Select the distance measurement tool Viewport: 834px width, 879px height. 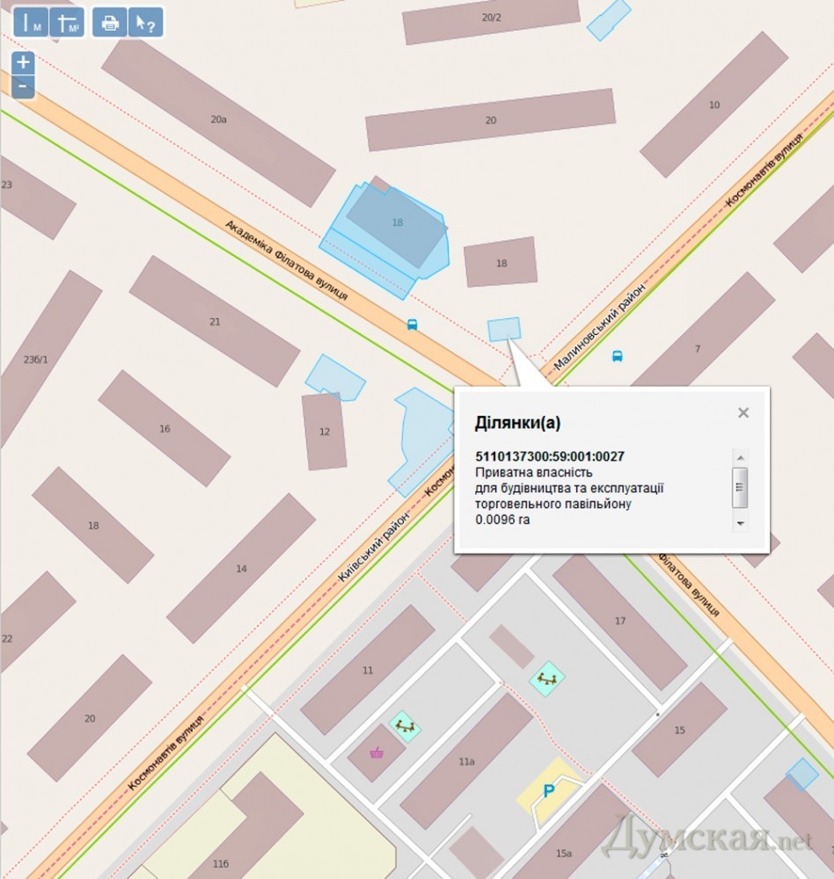point(30,23)
